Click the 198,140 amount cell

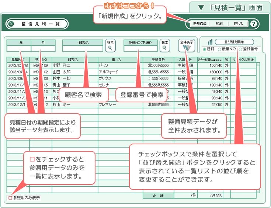[x=210, y=85]
